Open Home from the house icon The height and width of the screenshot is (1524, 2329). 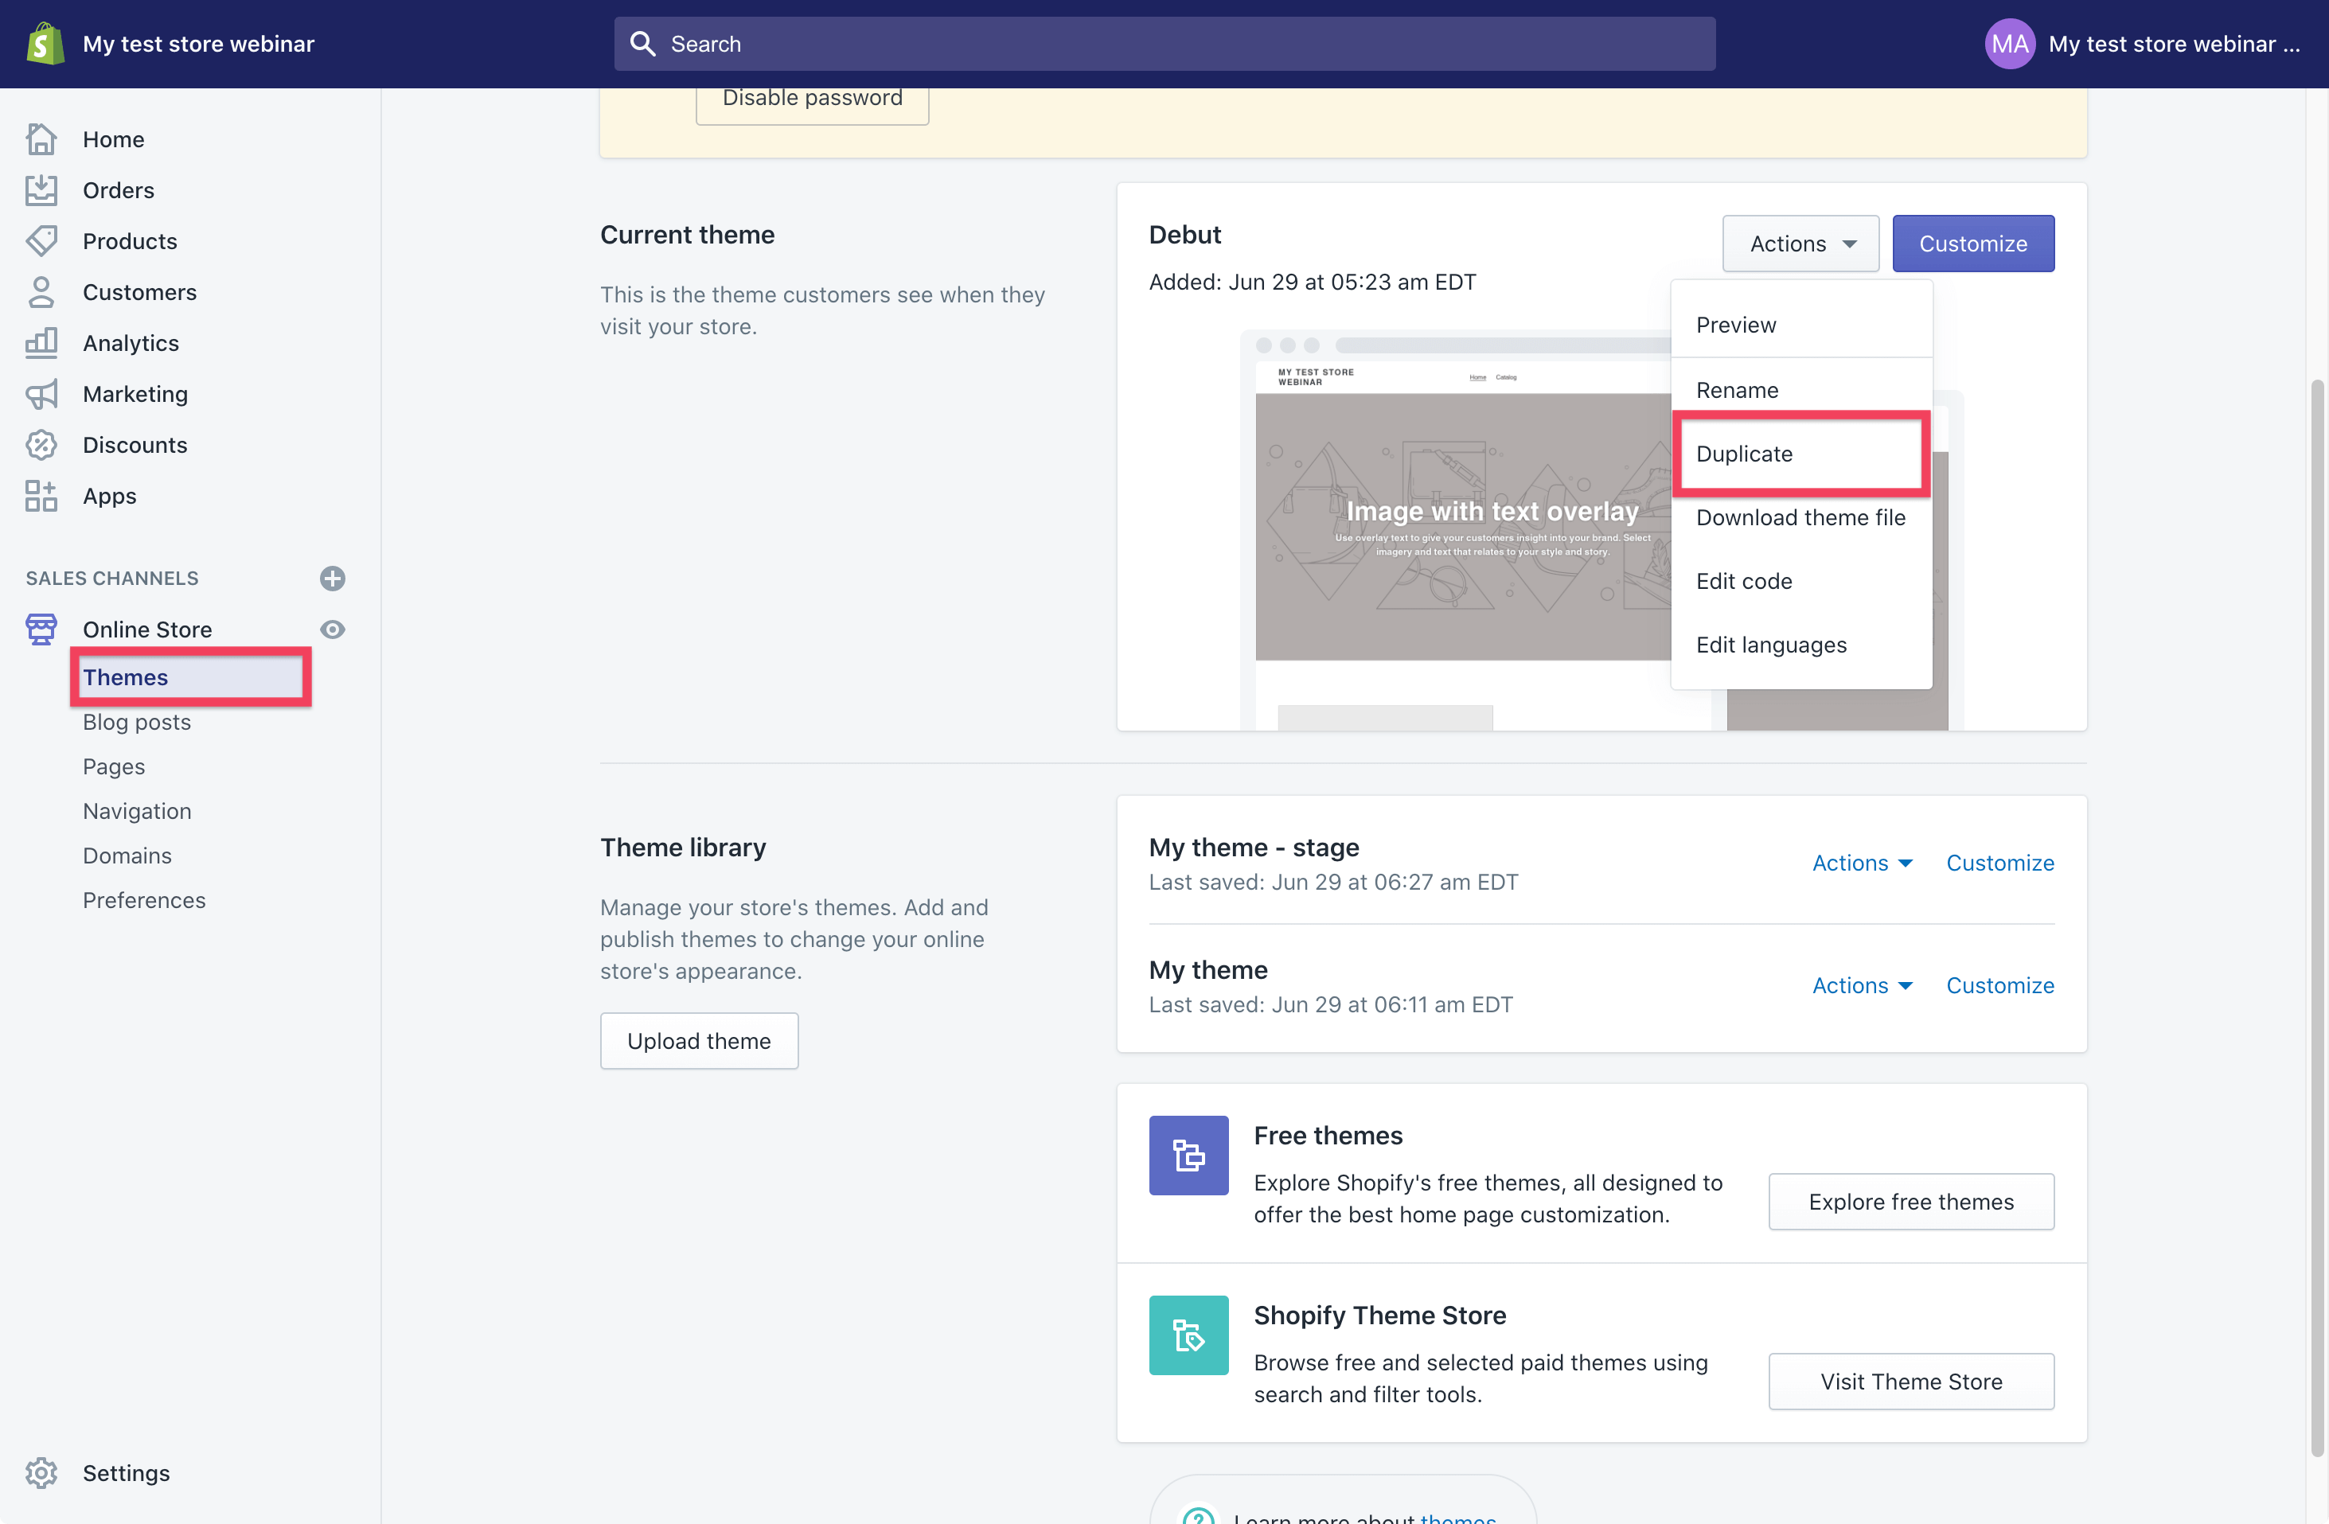click(x=41, y=139)
